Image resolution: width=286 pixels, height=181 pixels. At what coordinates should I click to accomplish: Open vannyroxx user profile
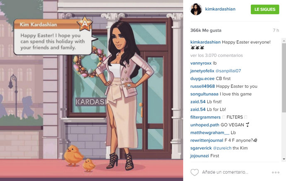click(201, 63)
